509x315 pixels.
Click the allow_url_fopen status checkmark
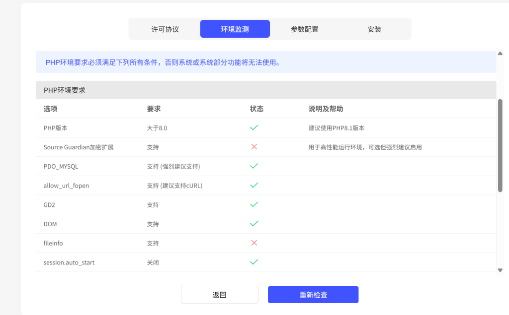click(x=254, y=185)
